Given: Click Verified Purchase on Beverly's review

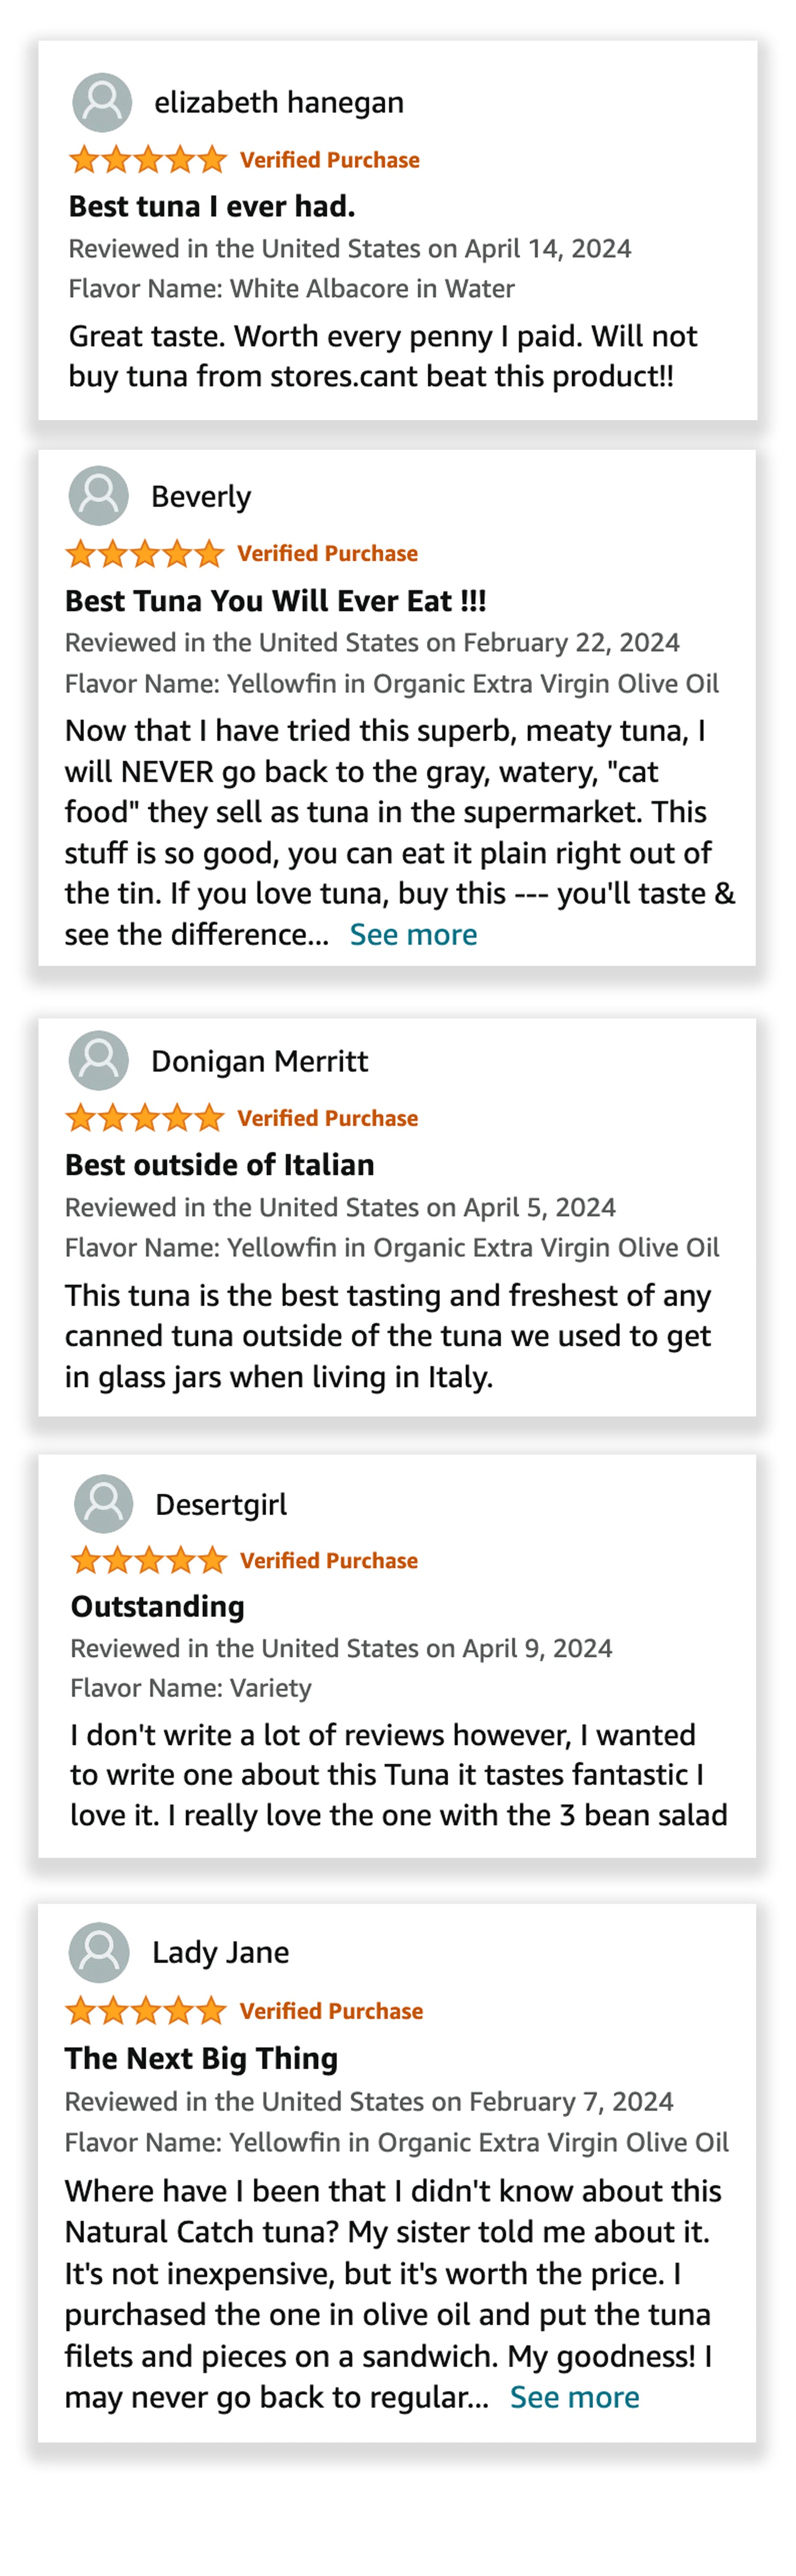Looking at the screenshot, I should [327, 553].
